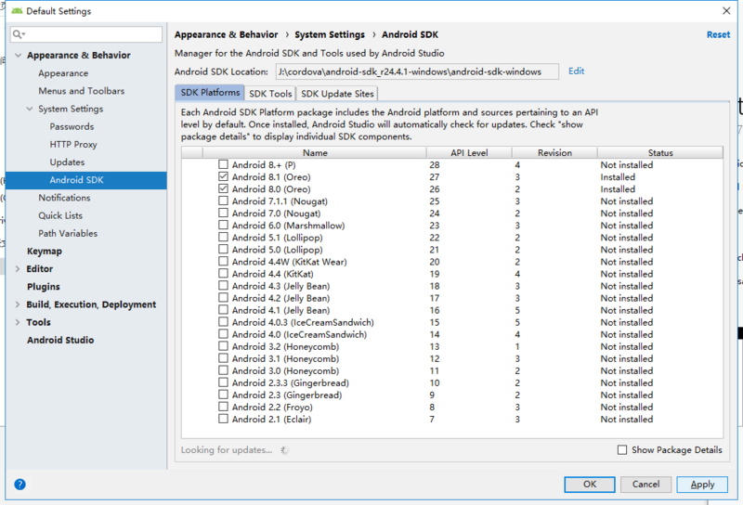Viewport: 743px width, 505px height.
Task: Check the Android 7.1.1 (Nougat) checkbox
Action: [x=223, y=201]
